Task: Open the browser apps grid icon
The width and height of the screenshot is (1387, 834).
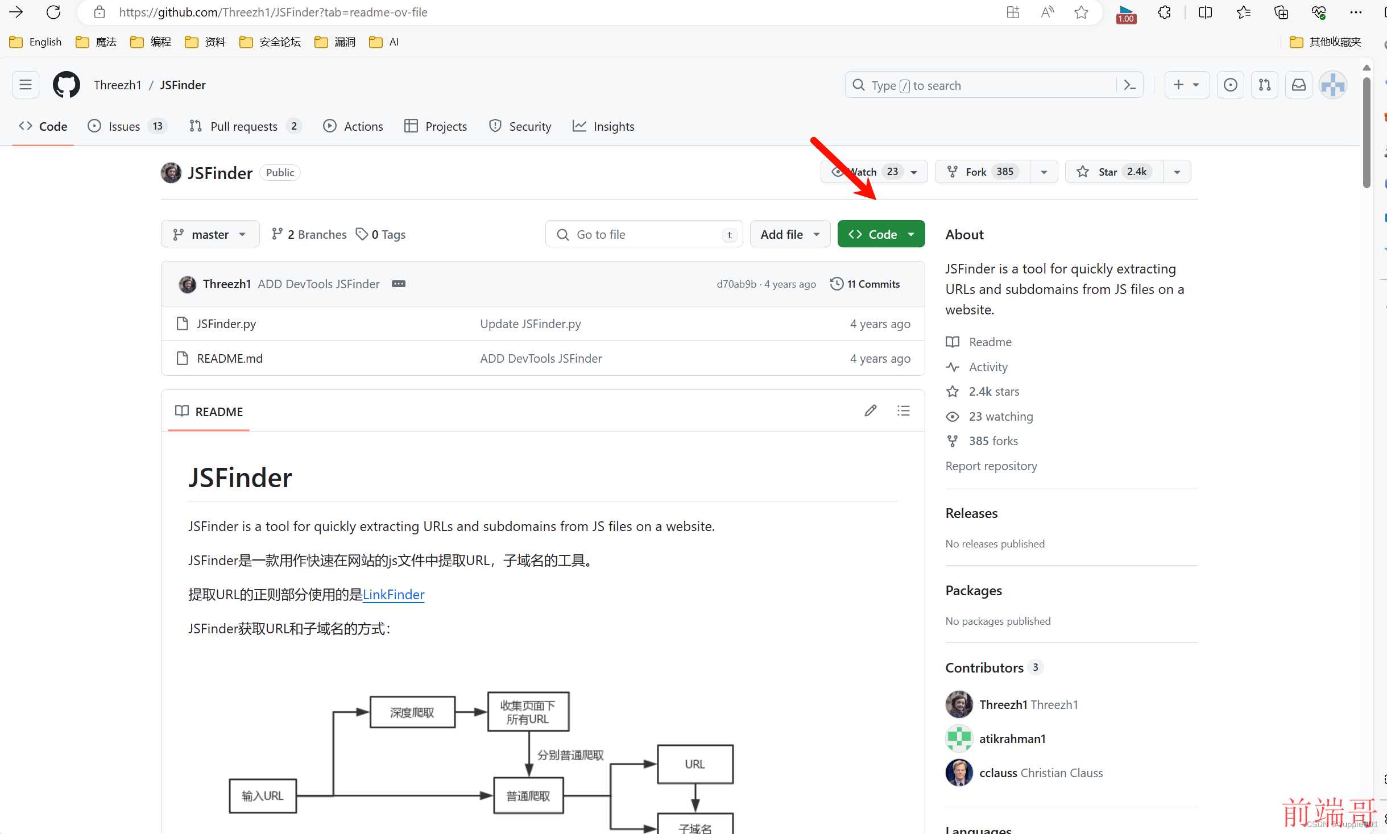Action: click(1013, 12)
